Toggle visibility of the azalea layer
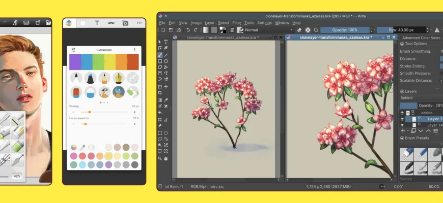This screenshot has height=203, width=443. click(402, 113)
